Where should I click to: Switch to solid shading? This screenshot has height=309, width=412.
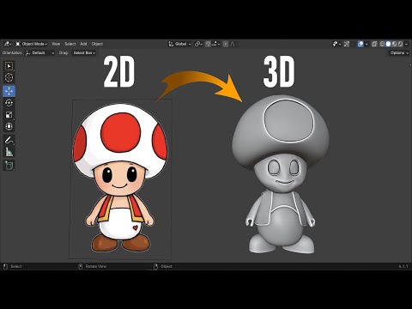[388, 44]
